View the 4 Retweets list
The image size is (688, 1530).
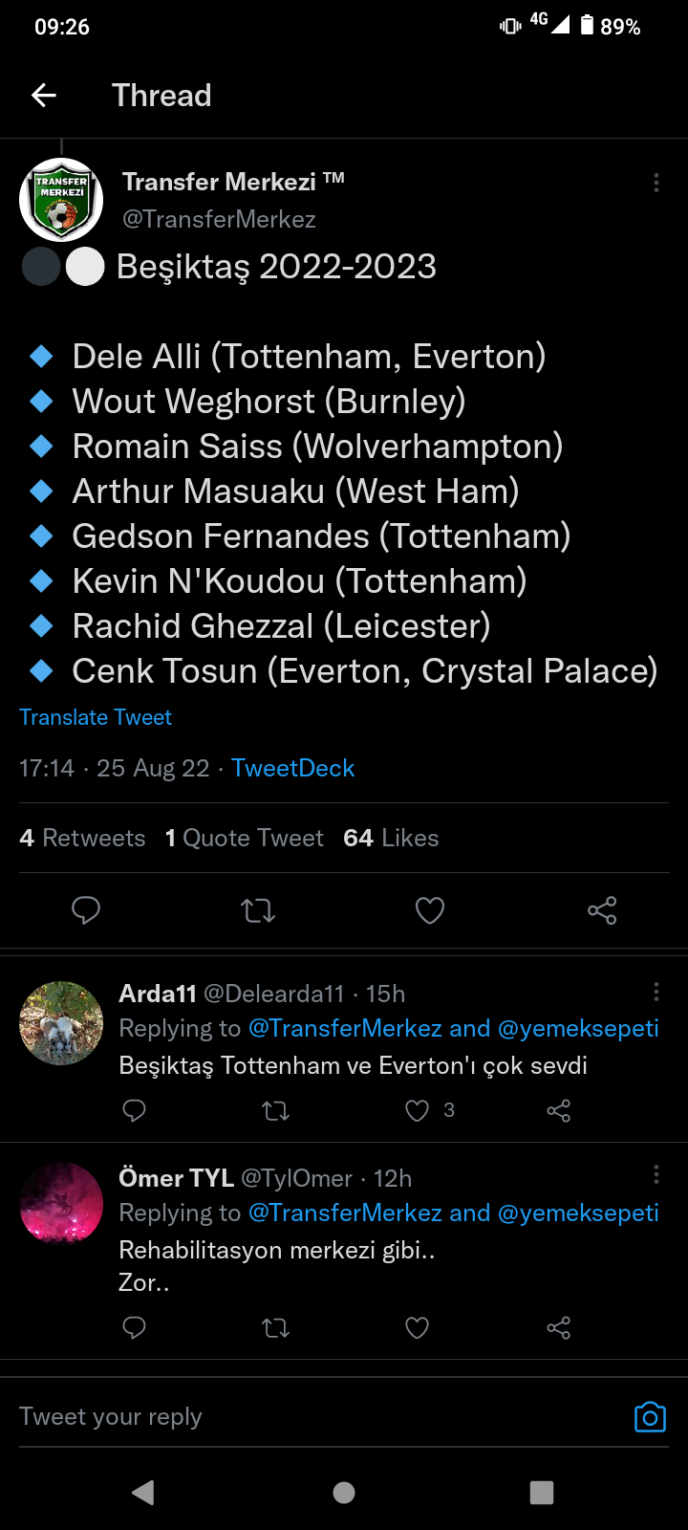coord(82,838)
